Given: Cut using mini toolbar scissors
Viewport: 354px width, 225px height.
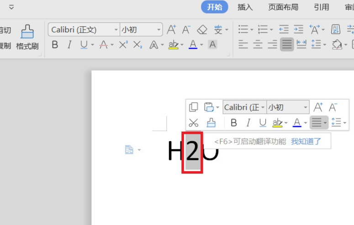Looking at the screenshot, I should (194, 123).
